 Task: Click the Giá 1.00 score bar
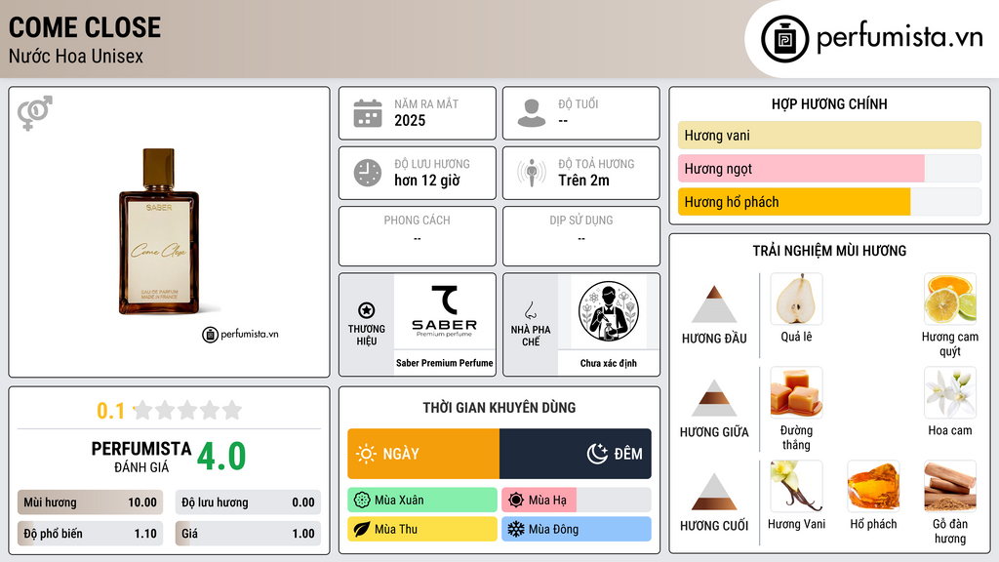click(248, 534)
